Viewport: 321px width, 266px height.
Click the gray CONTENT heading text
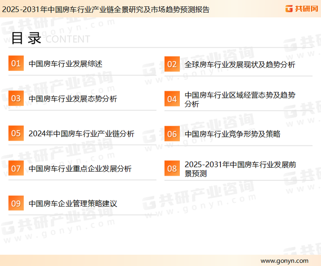[68, 39]
